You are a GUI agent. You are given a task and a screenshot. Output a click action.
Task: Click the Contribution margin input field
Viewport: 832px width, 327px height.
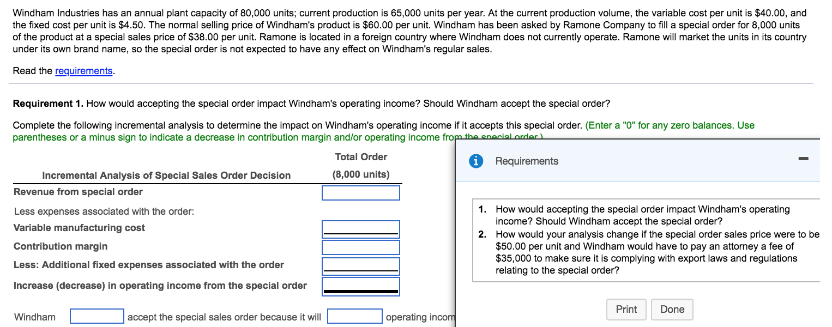click(x=360, y=247)
